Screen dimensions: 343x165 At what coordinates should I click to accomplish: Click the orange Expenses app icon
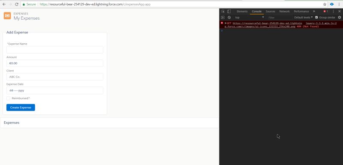click(x=7, y=16)
